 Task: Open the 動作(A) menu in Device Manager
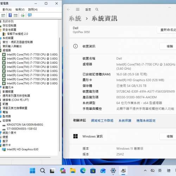click(7, 10)
